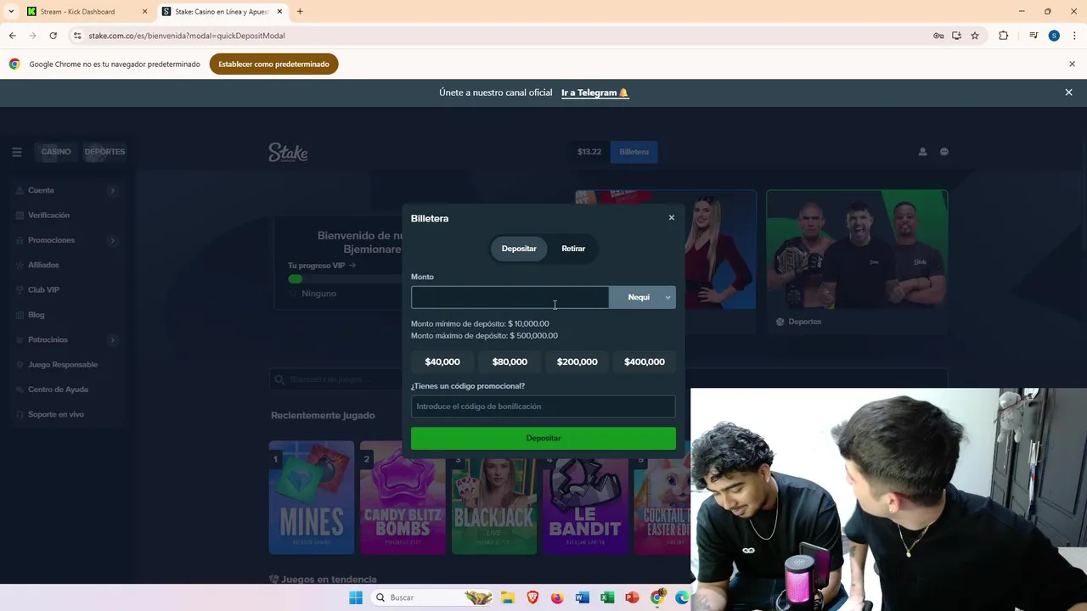Open Juego Responsable in the sidebar
1087x611 pixels.
pos(63,365)
